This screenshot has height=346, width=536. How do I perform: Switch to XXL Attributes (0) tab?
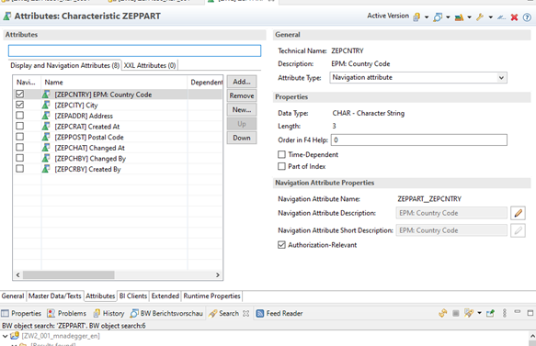[150, 65]
